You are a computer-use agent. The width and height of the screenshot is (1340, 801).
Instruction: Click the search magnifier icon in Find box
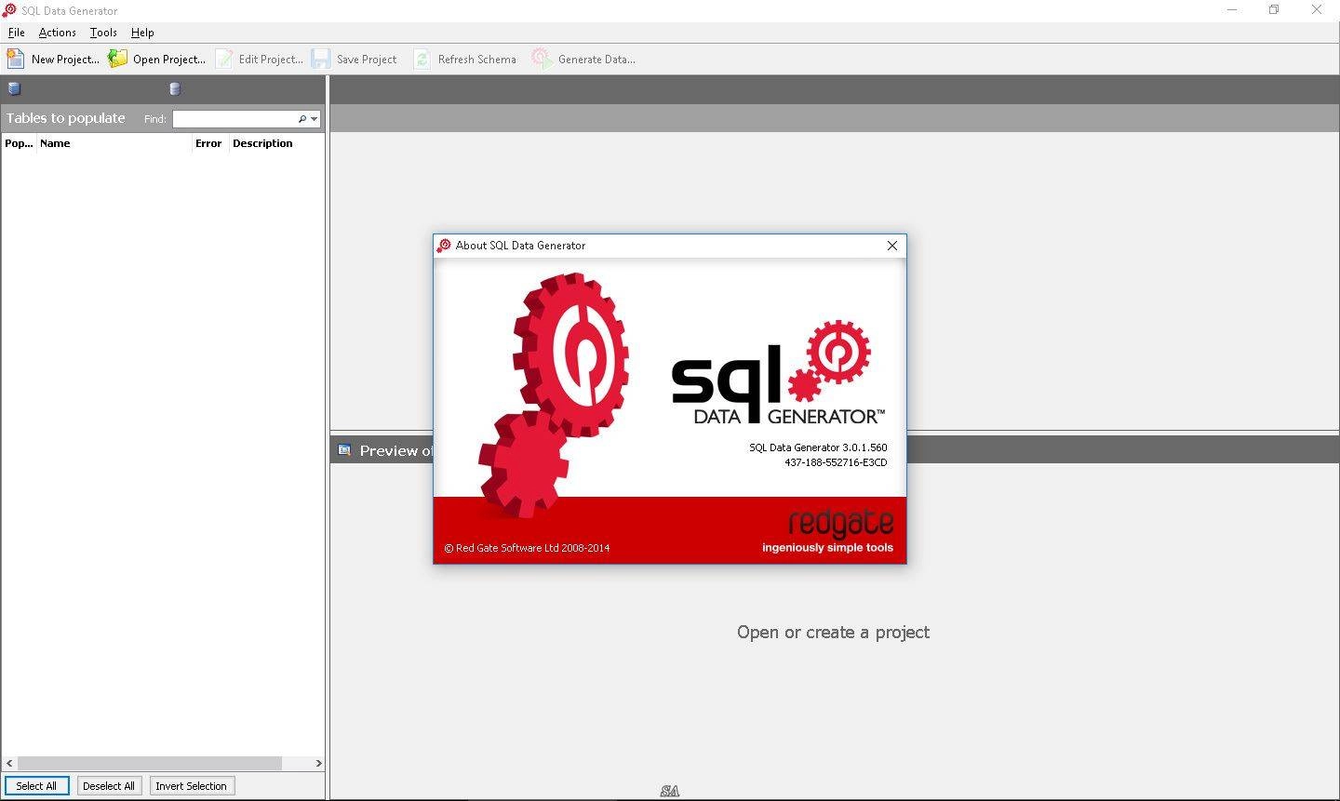[x=302, y=119]
